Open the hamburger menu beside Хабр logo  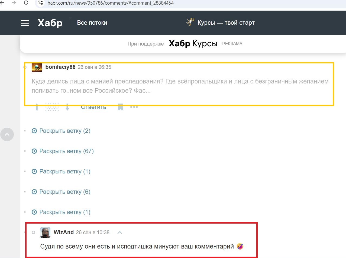pyautogui.click(x=25, y=23)
